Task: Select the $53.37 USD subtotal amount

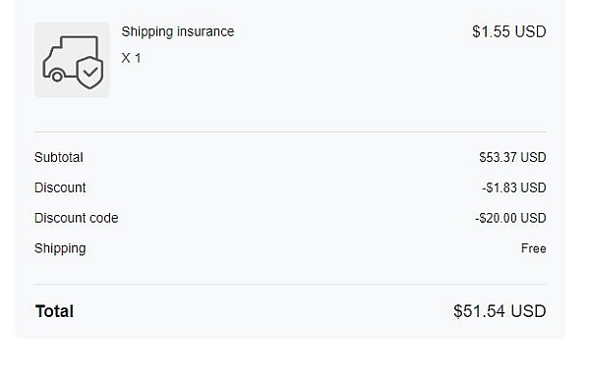Action: [512, 157]
